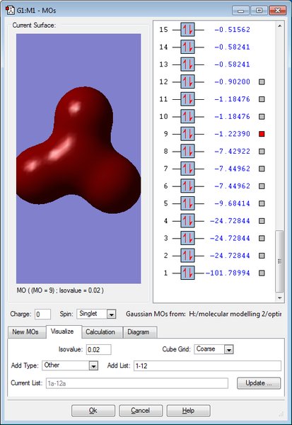Click the energy value -0.90200

tap(232, 81)
